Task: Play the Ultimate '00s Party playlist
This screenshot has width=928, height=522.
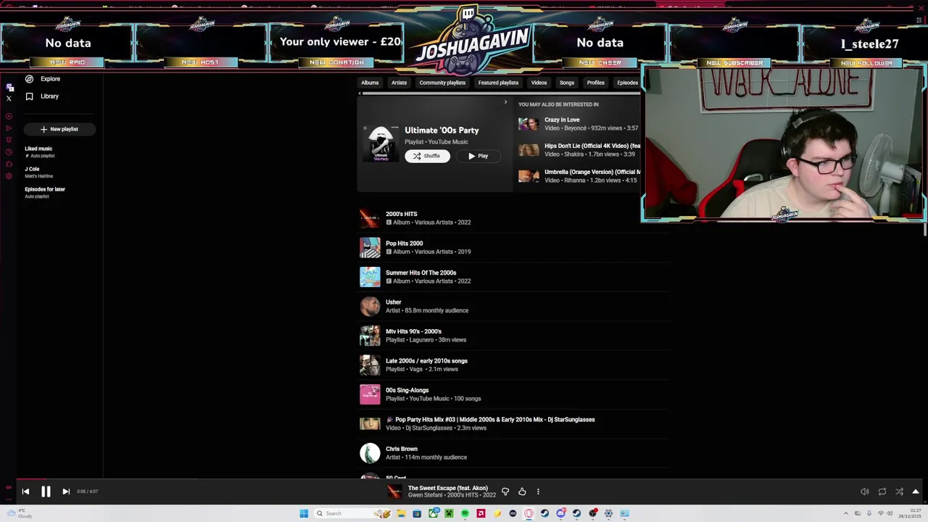Action: tap(478, 156)
